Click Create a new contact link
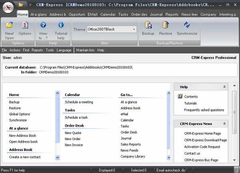The height and width of the screenshot is (173, 240). [25, 157]
